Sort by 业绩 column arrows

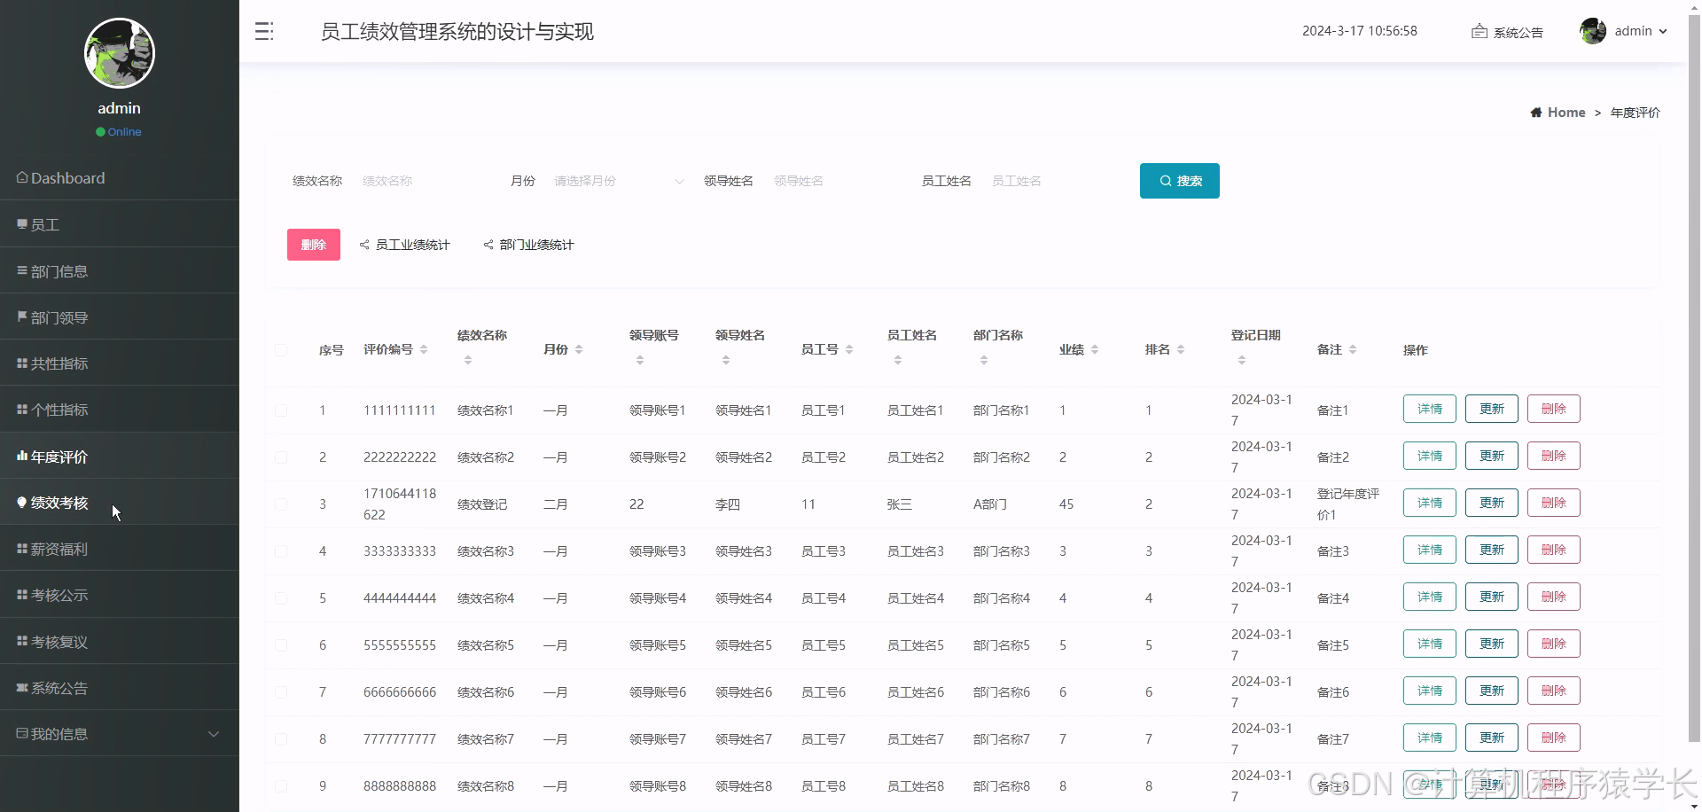click(1095, 349)
